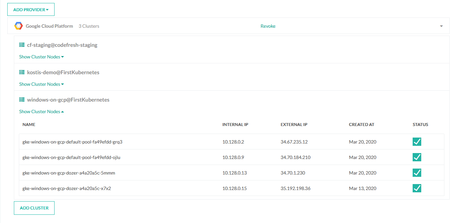
Task: Click status checkmark for dozer node x7x2
Action: point(417,188)
